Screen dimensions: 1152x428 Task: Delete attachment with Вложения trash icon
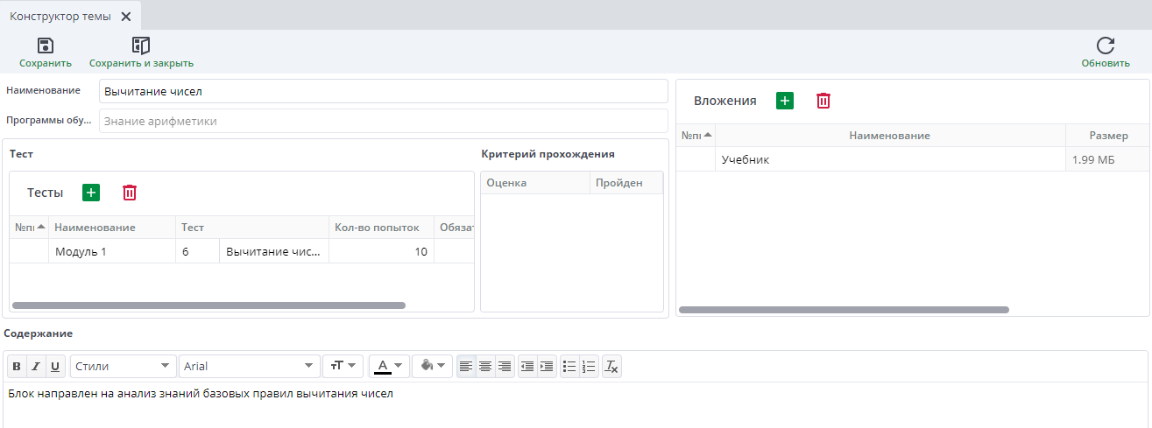pyautogui.click(x=823, y=101)
